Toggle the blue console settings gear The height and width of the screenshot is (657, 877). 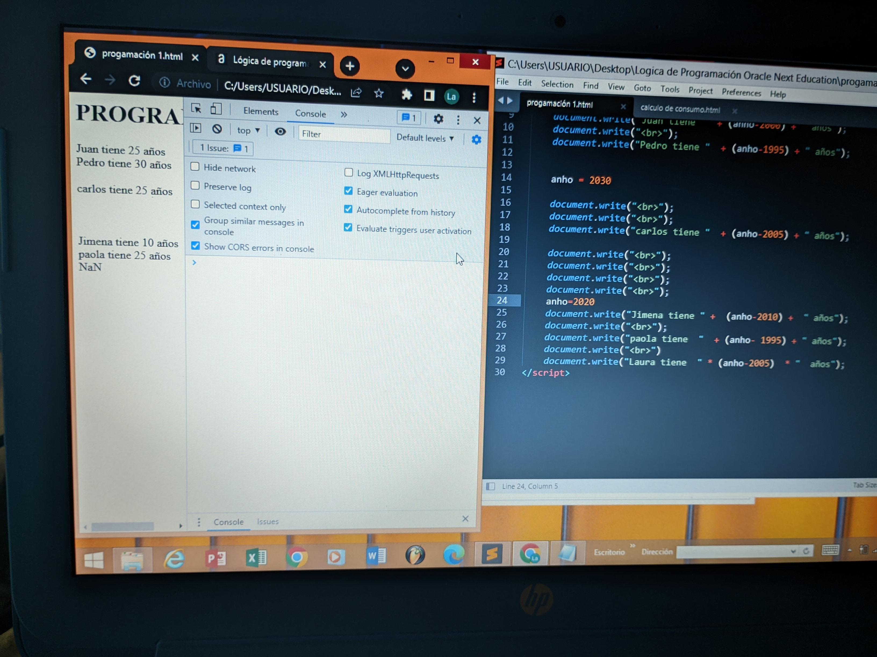click(476, 139)
